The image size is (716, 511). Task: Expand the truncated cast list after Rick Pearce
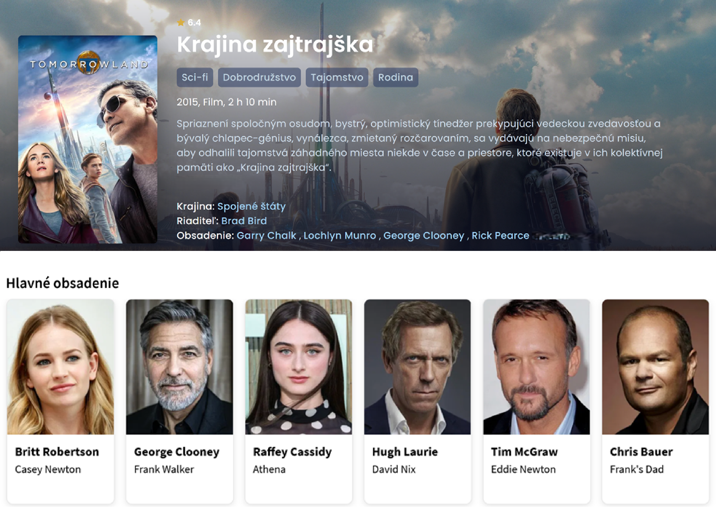[x=551, y=236]
